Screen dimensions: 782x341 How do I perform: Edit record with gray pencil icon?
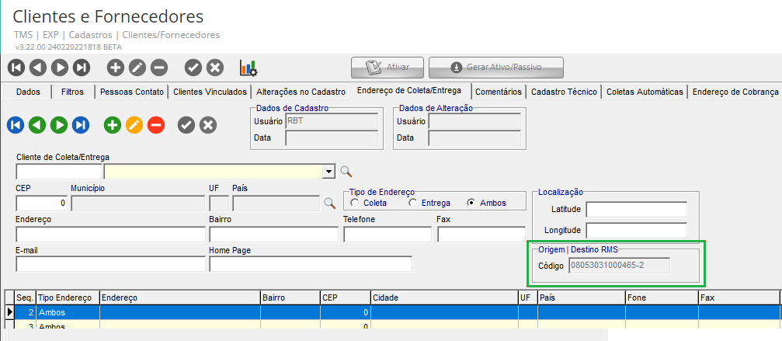[x=137, y=68]
